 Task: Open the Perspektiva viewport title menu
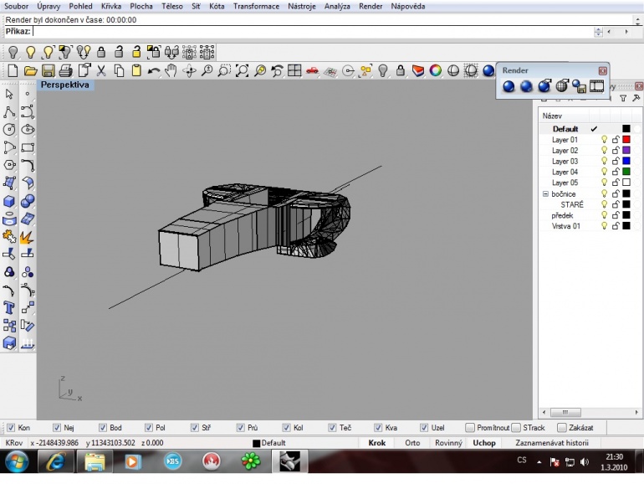point(65,85)
